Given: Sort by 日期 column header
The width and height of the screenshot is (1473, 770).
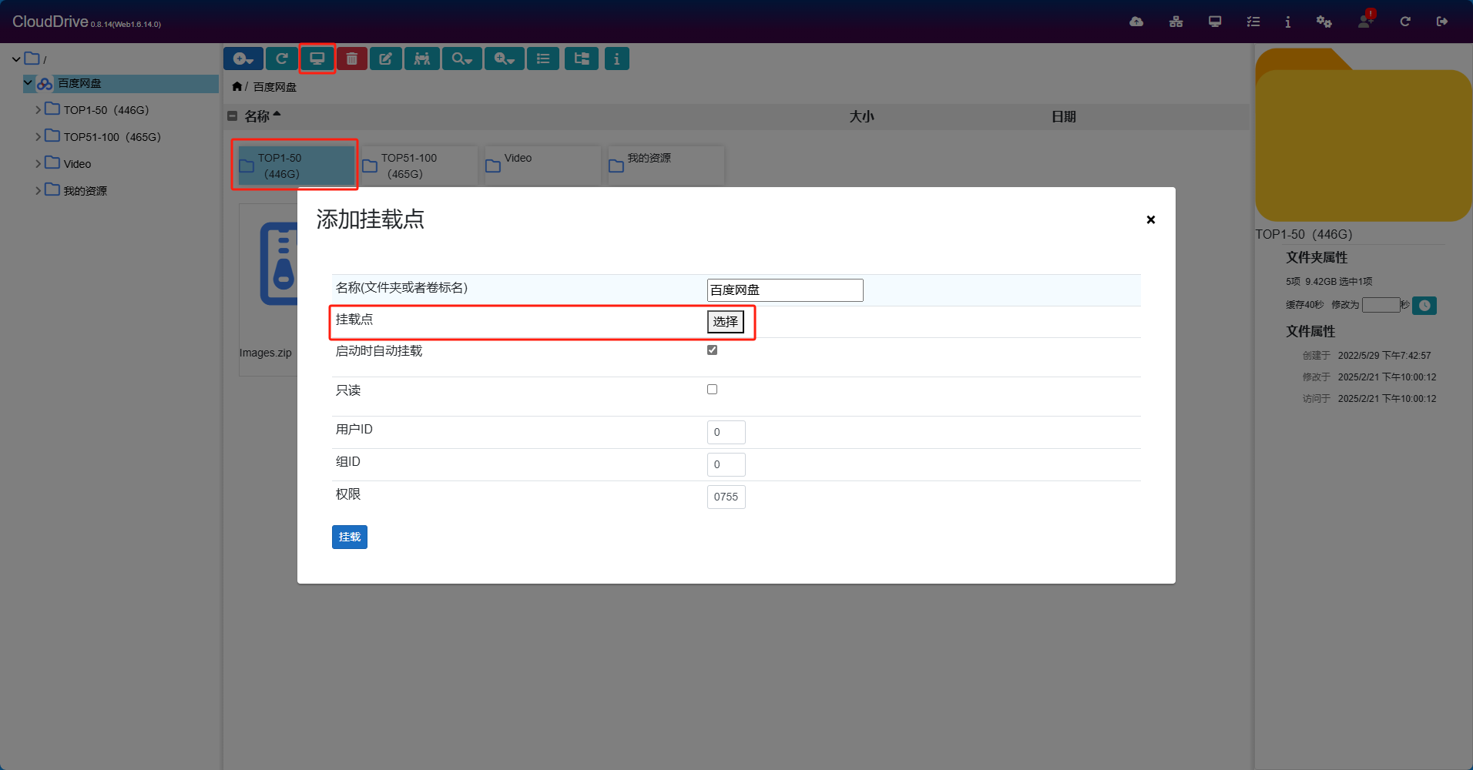Looking at the screenshot, I should pyautogui.click(x=1064, y=117).
